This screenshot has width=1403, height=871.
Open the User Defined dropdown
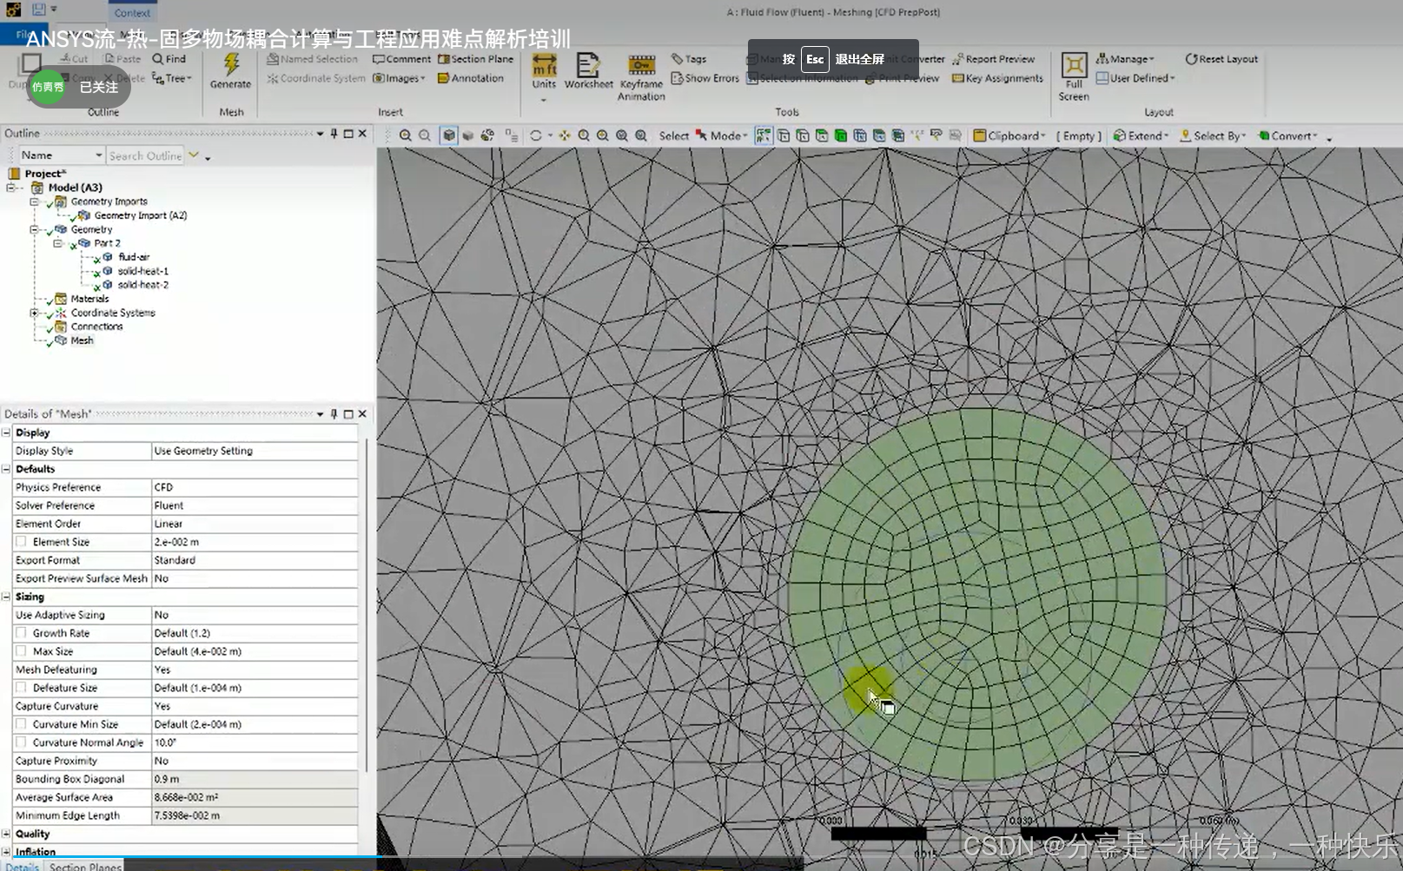tap(1135, 78)
